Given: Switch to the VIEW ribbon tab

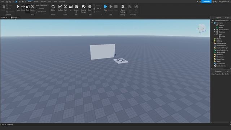Looking at the screenshot, I should (55, 1).
